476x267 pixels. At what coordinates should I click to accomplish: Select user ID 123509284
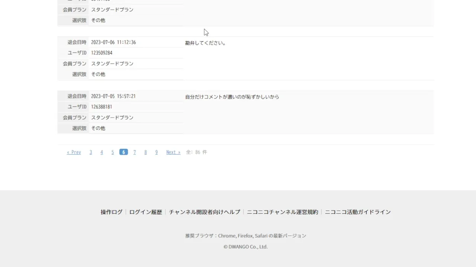[x=102, y=53]
